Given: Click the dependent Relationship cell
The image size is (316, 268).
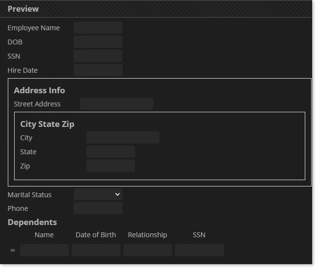Looking at the screenshot, I should (148, 250).
